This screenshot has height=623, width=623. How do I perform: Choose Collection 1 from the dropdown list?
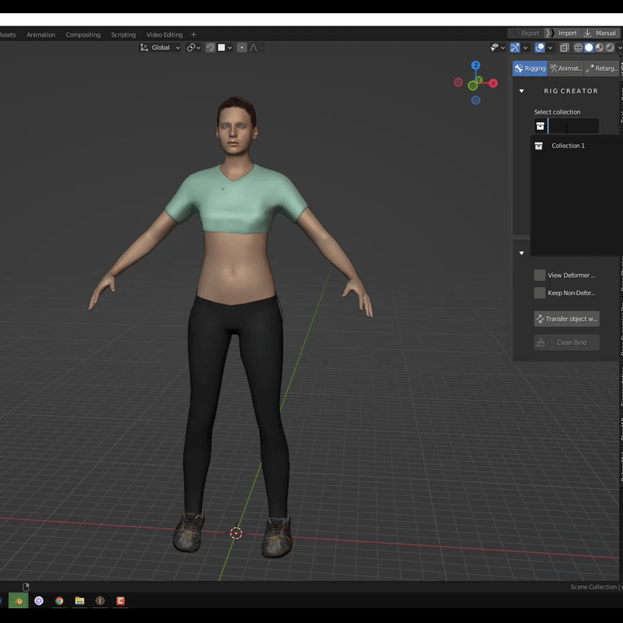coord(568,146)
